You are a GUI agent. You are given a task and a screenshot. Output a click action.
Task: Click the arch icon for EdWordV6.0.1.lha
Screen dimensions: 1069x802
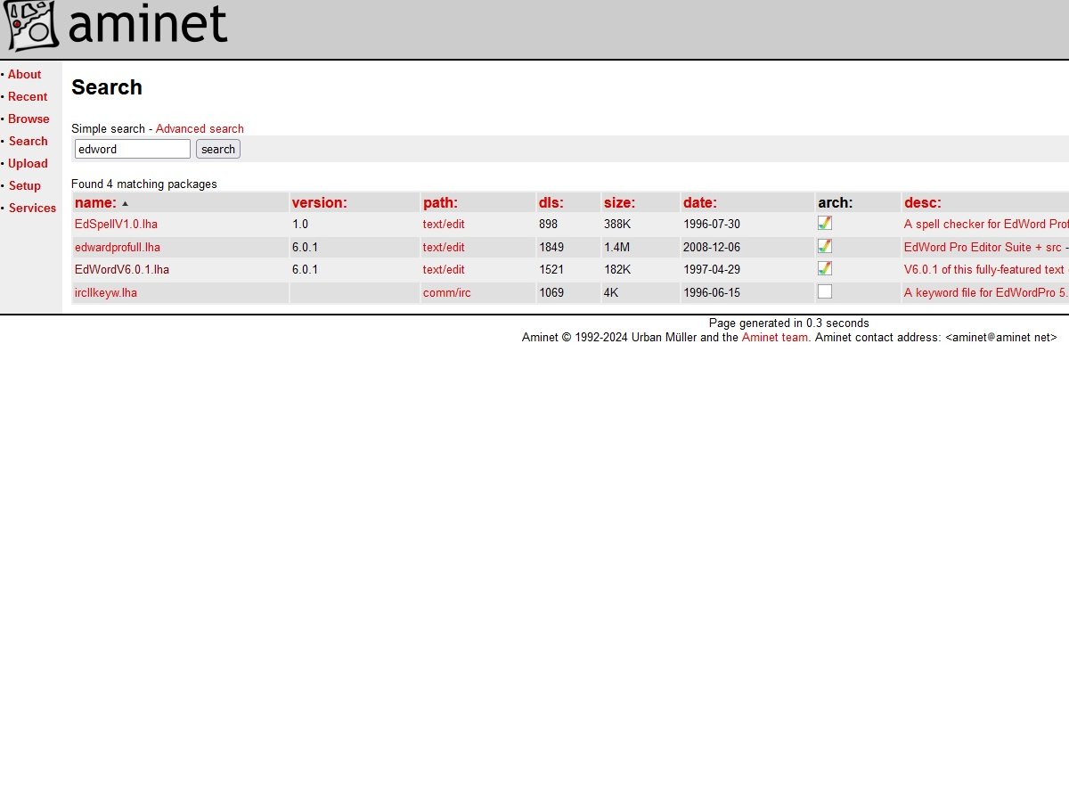(x=825, y=269)
